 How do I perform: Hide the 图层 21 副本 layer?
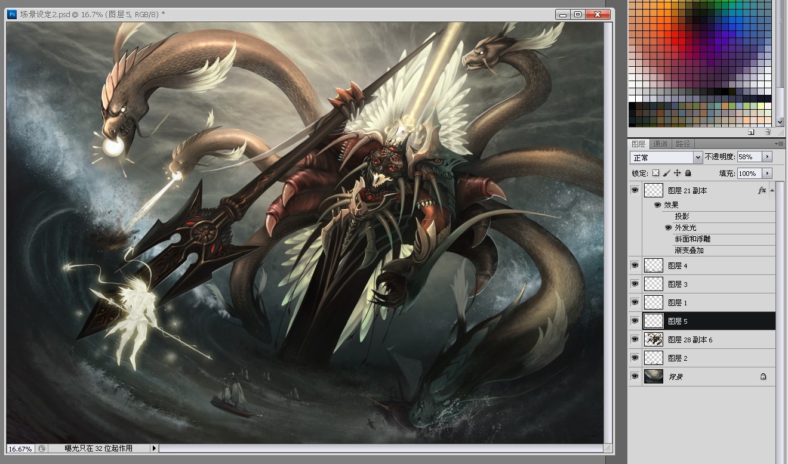pos(635,190)
